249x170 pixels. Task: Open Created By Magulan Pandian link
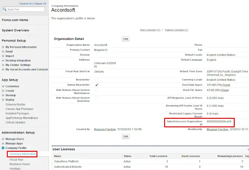coord(105,130)
